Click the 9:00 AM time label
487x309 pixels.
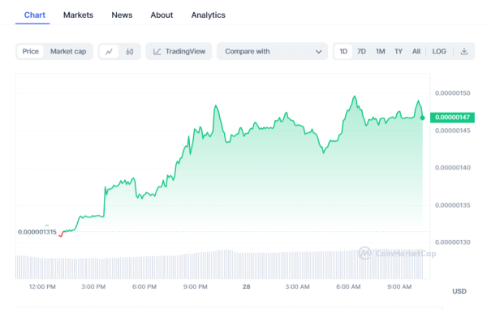(x=399, y=286)
